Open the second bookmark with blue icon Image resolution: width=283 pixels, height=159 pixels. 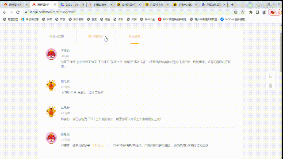click(30, 19)
